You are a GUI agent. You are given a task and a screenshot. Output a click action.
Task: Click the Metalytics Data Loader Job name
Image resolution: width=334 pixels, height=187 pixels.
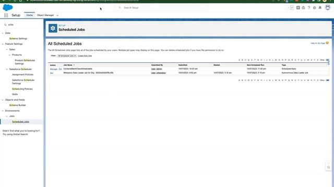point(88,73)
